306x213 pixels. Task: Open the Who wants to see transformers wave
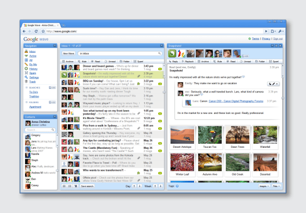[112, 171]
